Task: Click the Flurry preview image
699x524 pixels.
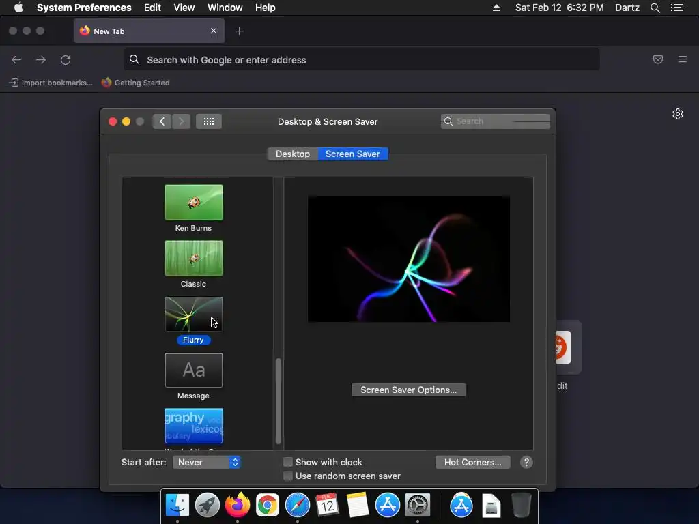Action: click(x=409, y=259)
